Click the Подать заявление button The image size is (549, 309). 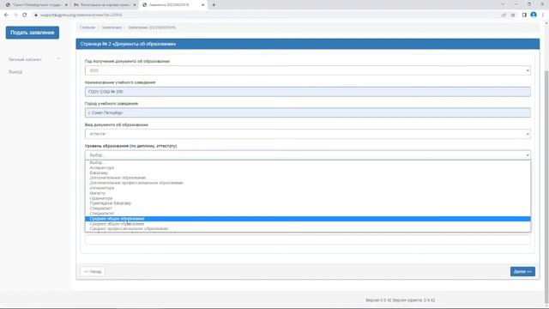[33, 33]
